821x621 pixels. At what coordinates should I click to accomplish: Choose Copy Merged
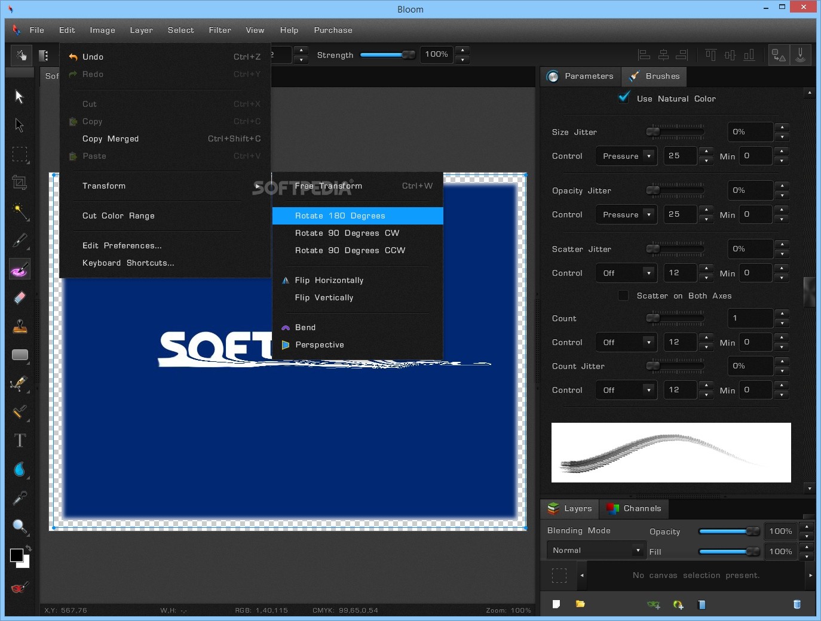(165, 139)
